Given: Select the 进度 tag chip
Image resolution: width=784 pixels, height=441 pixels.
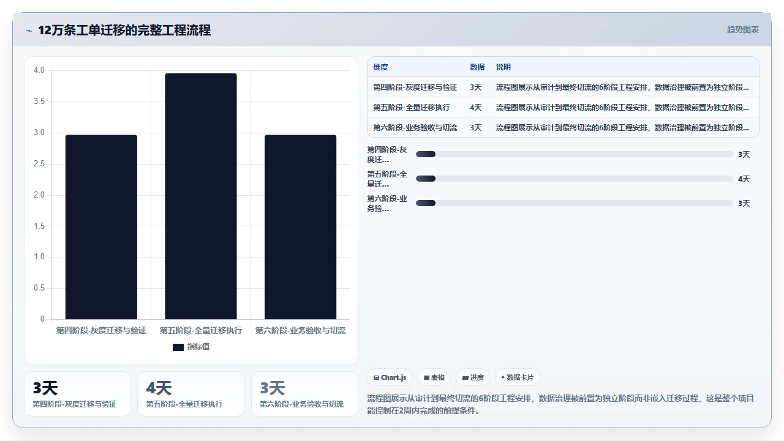Looking at the screenshot, I should tap(473, 377).
